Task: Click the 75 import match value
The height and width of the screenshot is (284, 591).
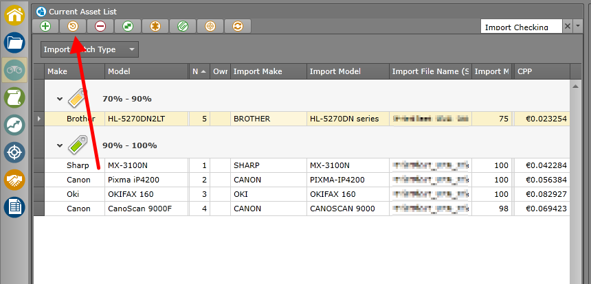Action: pos(492,119)
